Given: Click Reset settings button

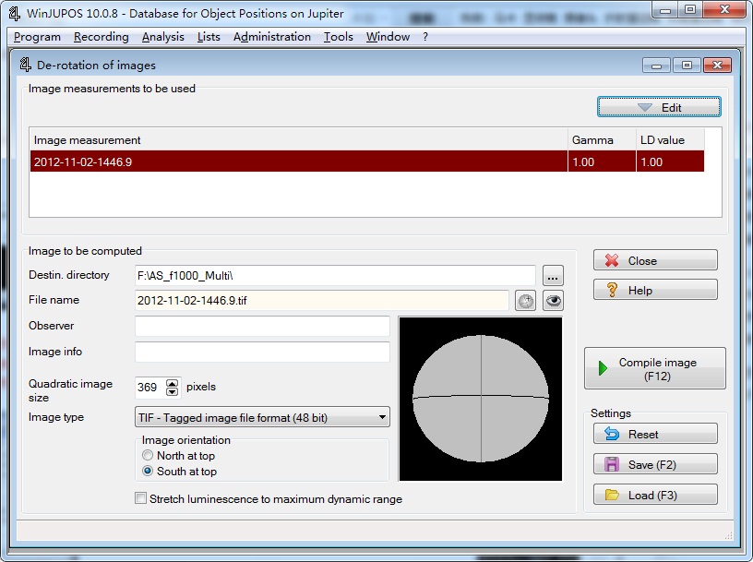Looking at the screenshot, I should pos(655,434).
